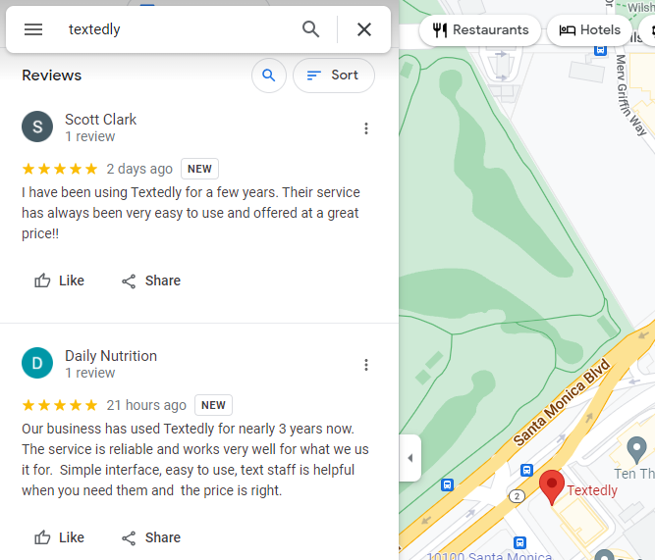Screen dimensions: 655x560
Task: Open more options for Daily Nutrition's review
Action: [x=366, y=365]
